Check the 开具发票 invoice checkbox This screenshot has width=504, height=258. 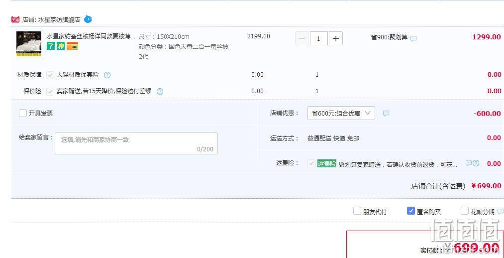[x=23, y=113]
